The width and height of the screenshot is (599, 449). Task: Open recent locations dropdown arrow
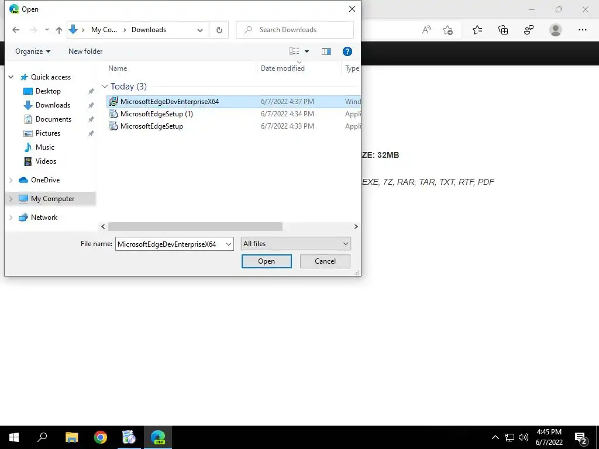[47, 29]
